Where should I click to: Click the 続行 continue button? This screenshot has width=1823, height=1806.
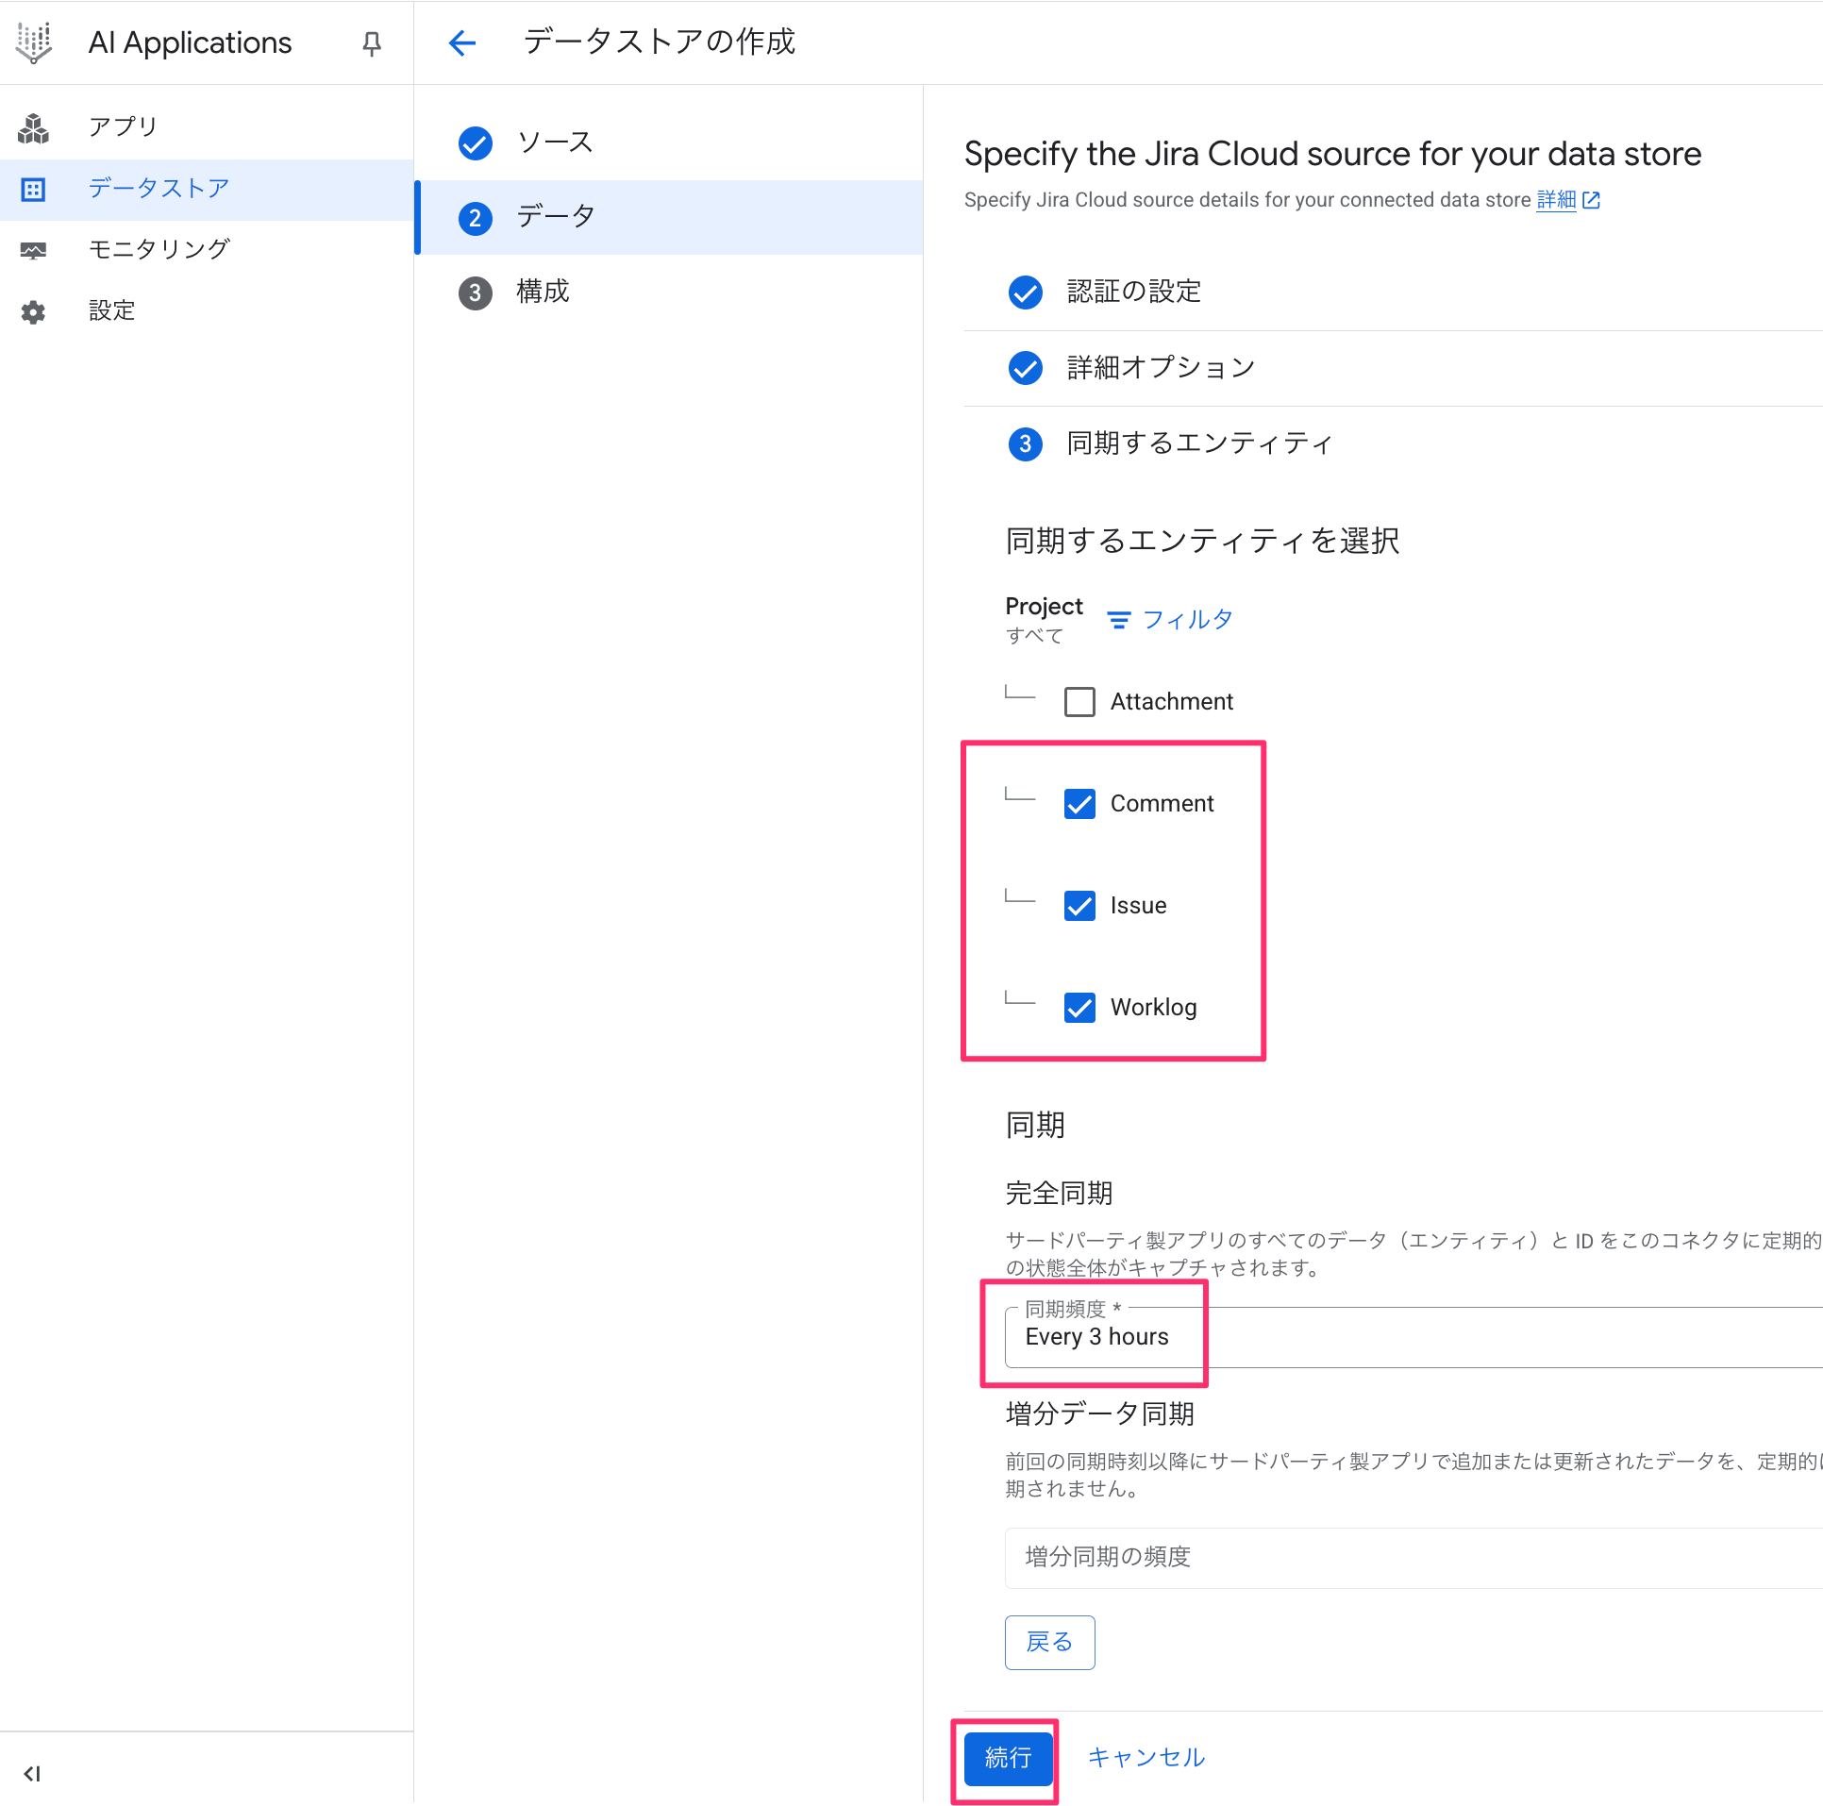(x=1008, y=1759)
